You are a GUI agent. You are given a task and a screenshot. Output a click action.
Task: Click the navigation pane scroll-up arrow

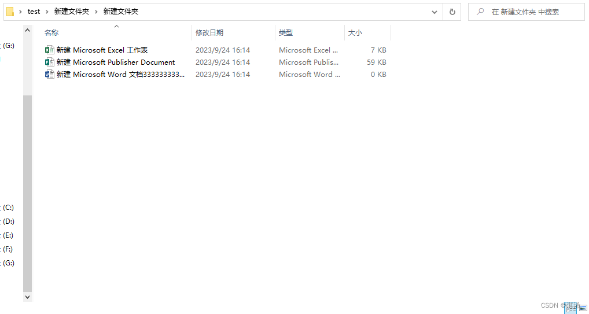[x=27, y=30]
